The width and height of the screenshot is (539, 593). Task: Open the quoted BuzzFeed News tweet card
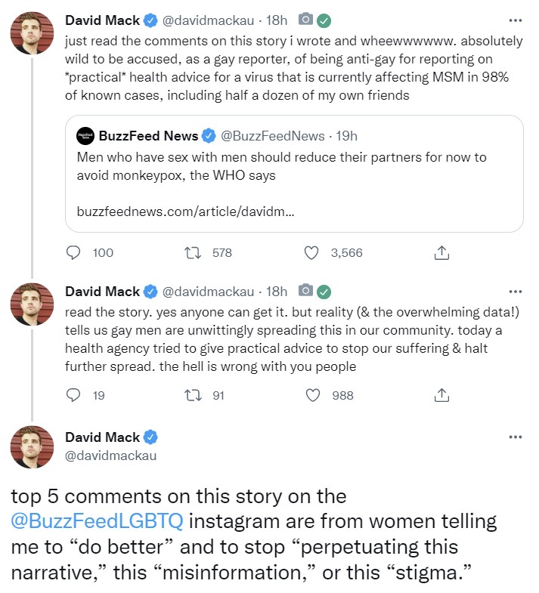click(294, 174)
